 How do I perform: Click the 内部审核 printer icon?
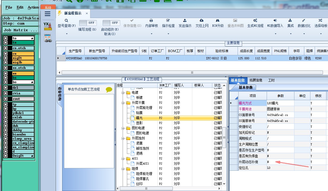tap(151, 21)
